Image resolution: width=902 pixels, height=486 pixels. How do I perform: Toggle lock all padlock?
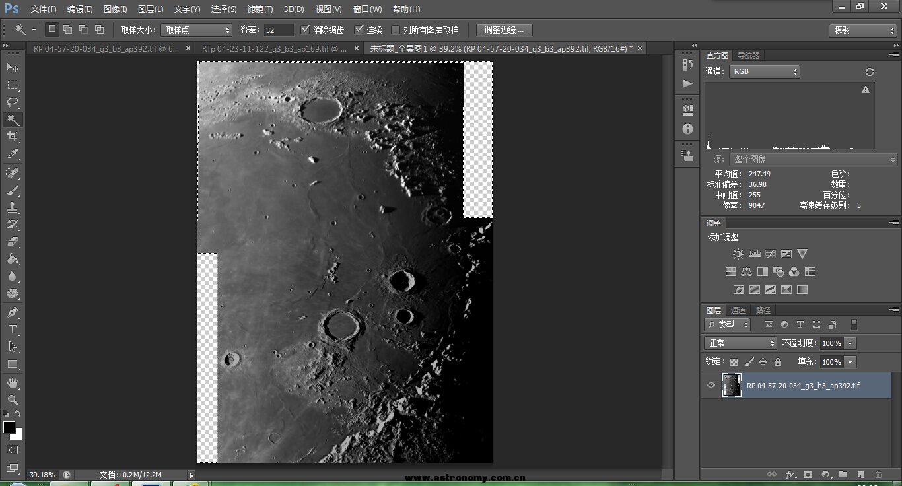[x=778, y=362]
